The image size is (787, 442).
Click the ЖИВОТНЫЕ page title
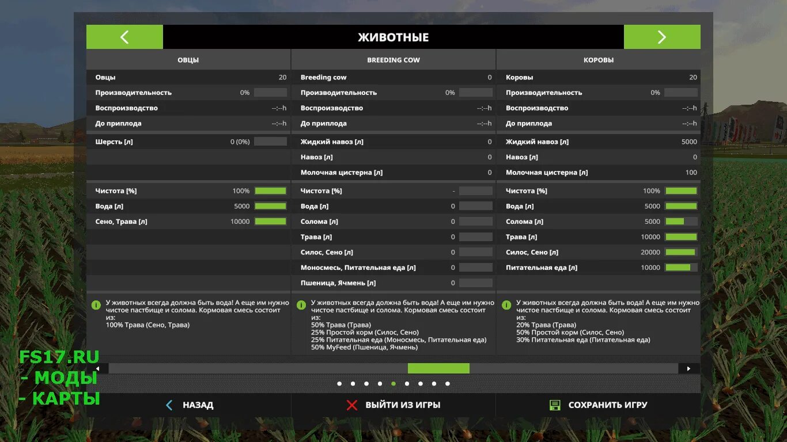[x=393, y=37]
